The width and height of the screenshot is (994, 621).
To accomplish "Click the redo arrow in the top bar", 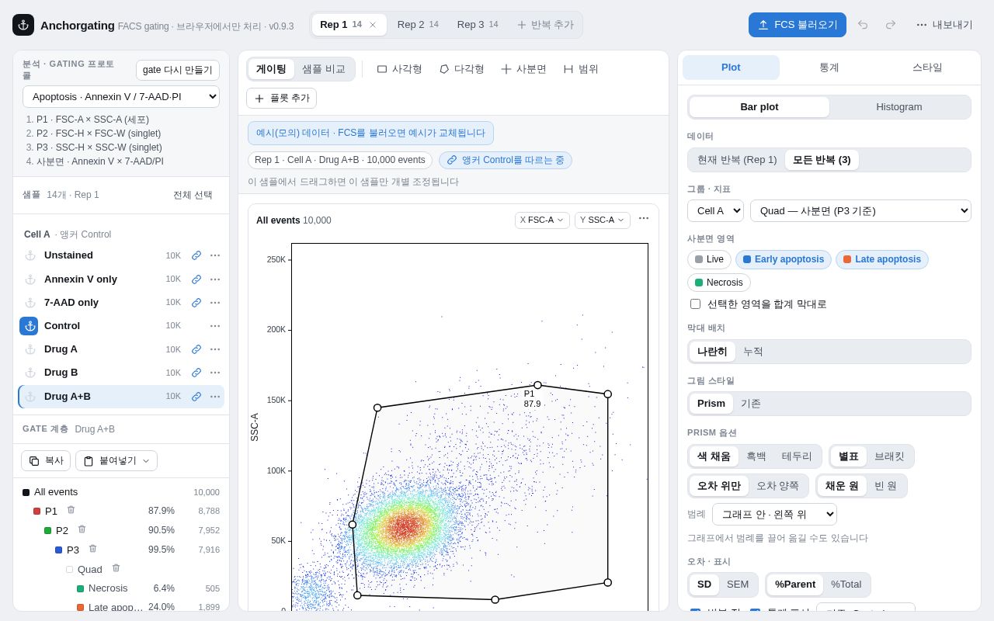I will [x=891, y=25].
